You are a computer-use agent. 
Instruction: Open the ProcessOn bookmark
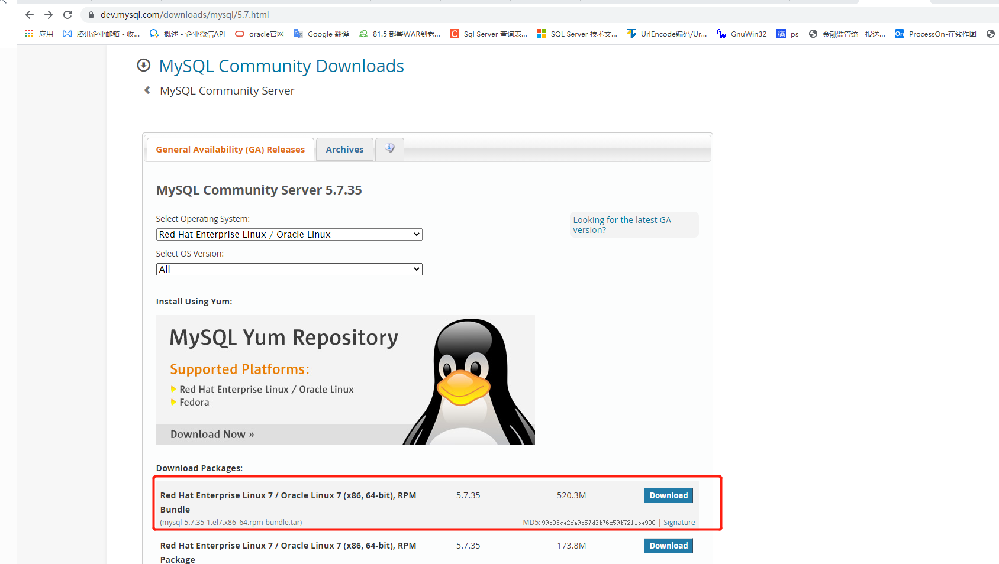coord(936,34)
